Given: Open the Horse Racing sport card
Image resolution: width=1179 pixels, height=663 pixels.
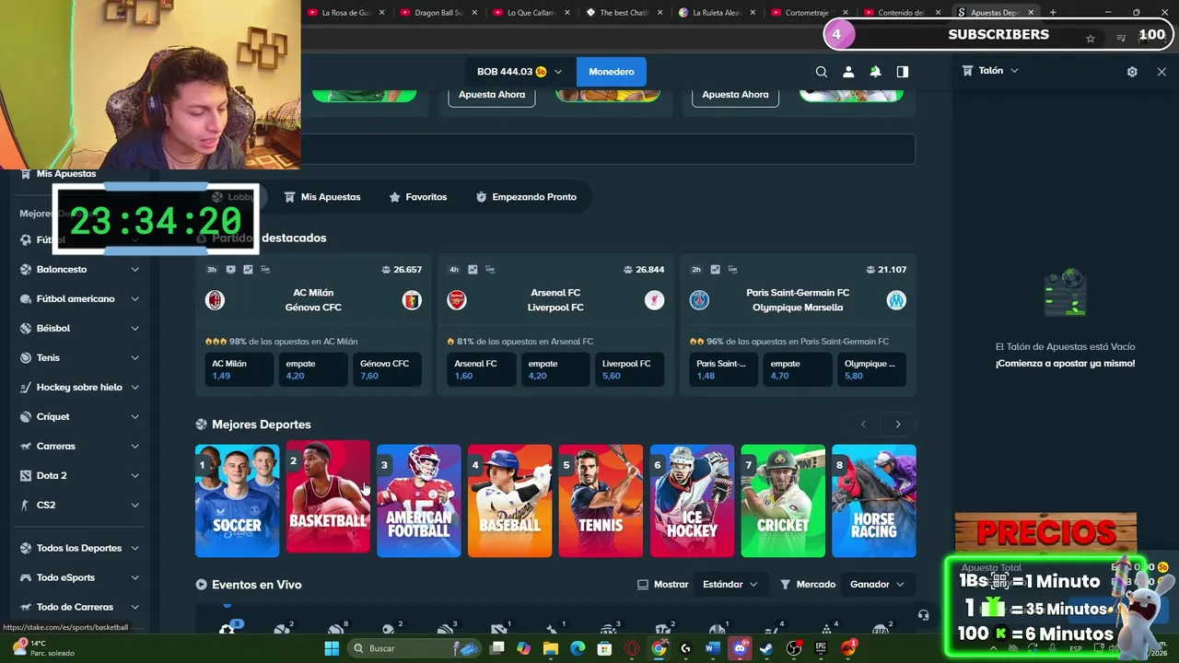Looking at the screenshot, I should pos(874,501).
